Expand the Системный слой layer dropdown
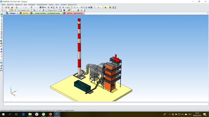Image resolution: width=209 pixels, height=117 pixels. tap(31, 10)
